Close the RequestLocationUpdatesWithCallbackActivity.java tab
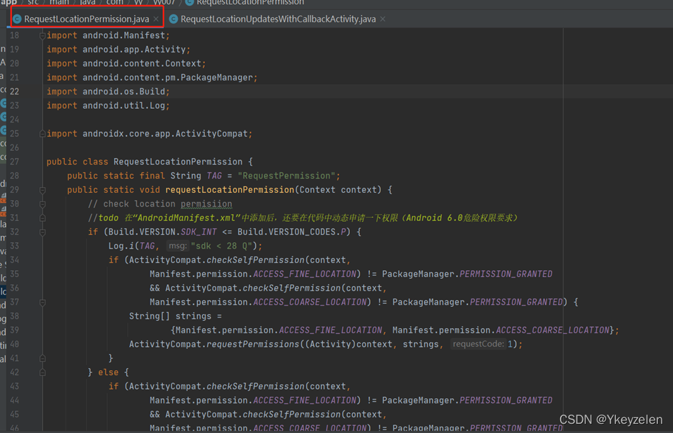The width and height of the screenshot is (673, 433). click(x=383, y=19)
